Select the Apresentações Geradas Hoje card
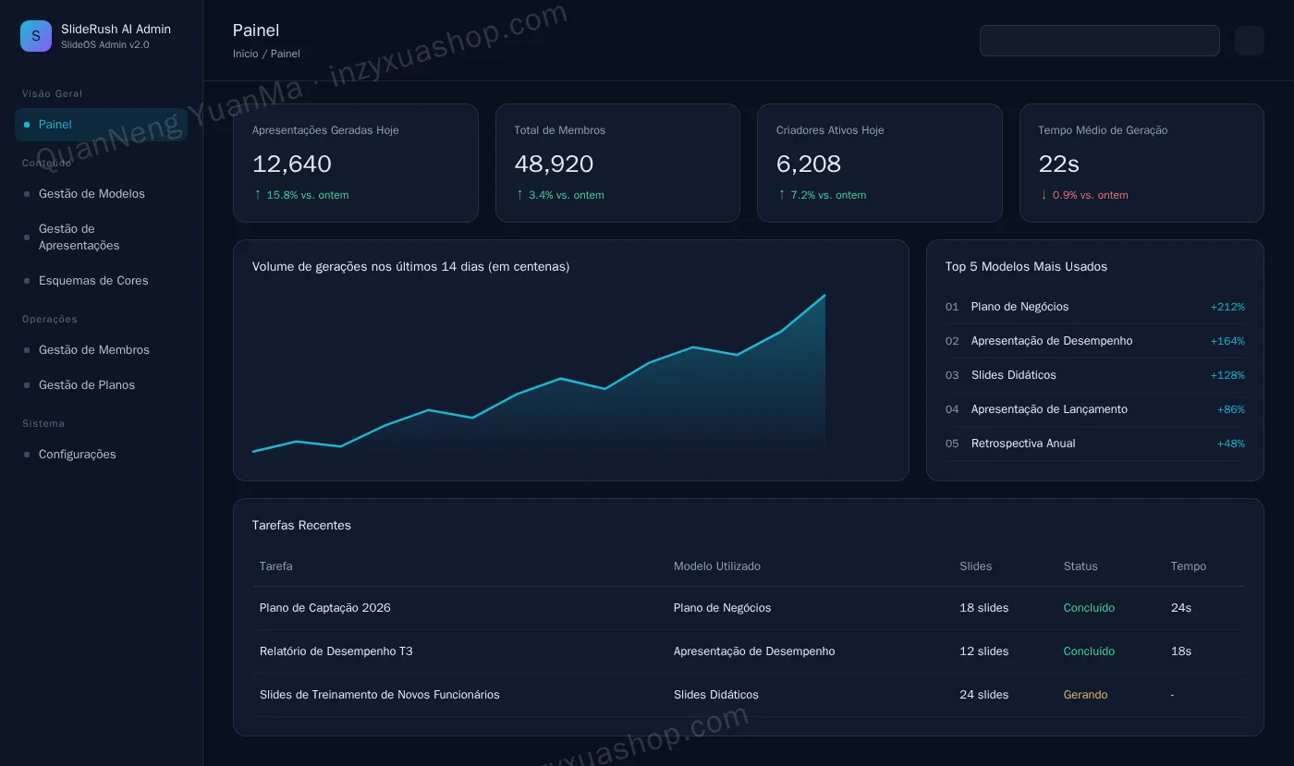This screenshot has width=1294, height=766. click(356, 163)
